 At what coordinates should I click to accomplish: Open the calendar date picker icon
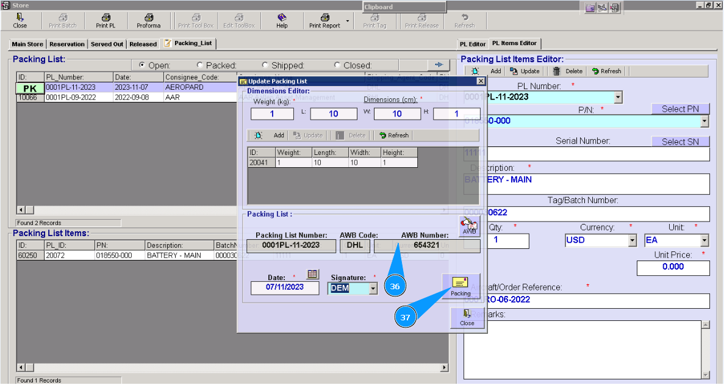(312, 275)
